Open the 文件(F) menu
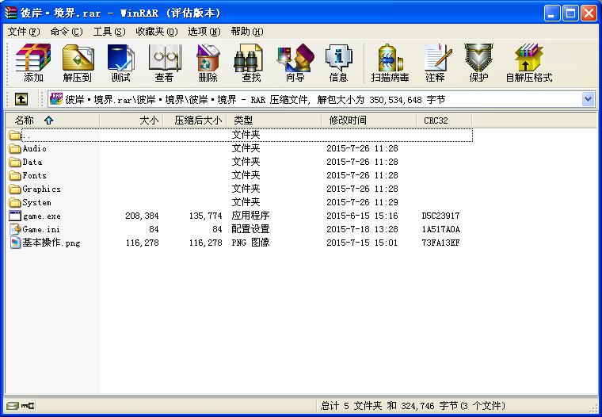Image resolution: width=602 pixels, height=417 pixels. coord(24,32)
